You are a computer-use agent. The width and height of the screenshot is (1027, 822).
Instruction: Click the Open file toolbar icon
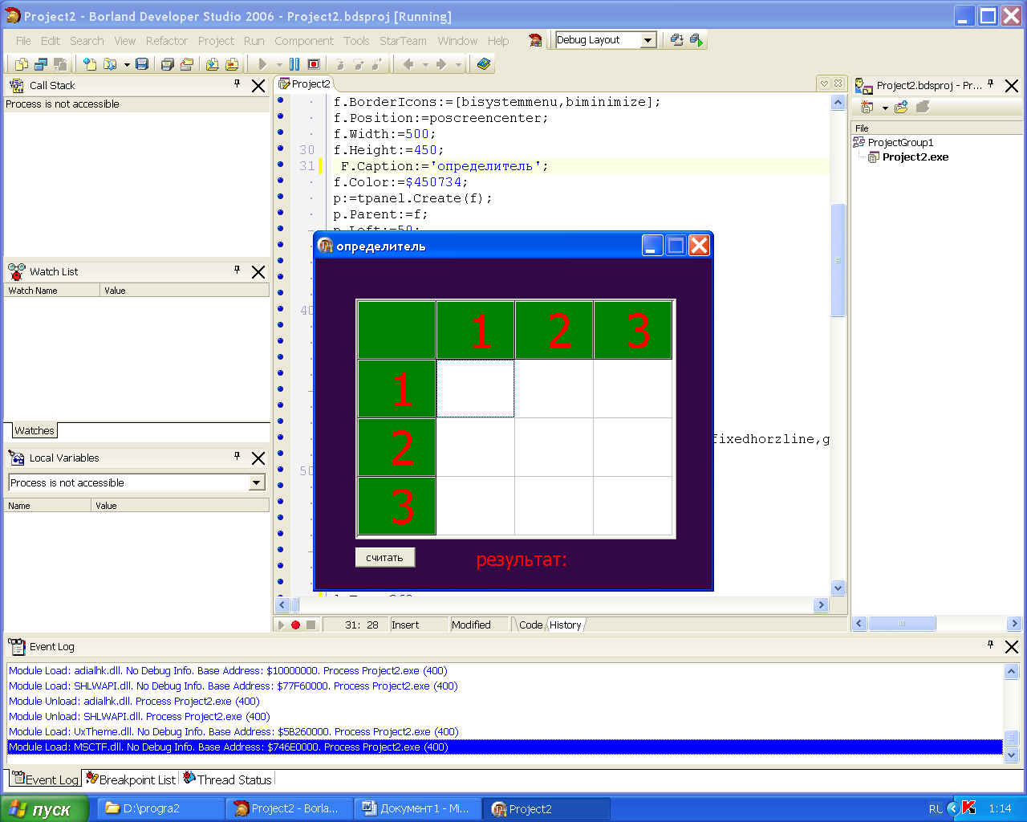pos(110,64)
